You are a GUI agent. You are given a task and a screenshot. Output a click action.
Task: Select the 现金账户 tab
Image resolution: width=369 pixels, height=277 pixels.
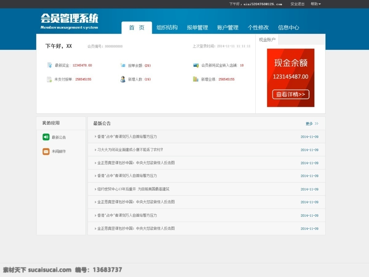coord(267,40)
